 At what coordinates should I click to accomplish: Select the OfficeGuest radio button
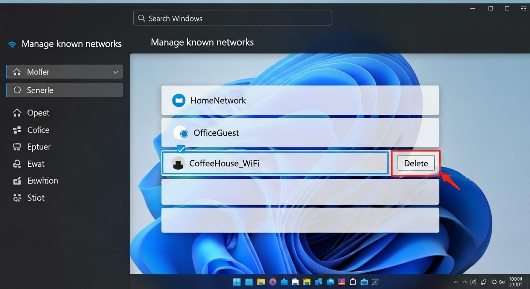(184, 132)
